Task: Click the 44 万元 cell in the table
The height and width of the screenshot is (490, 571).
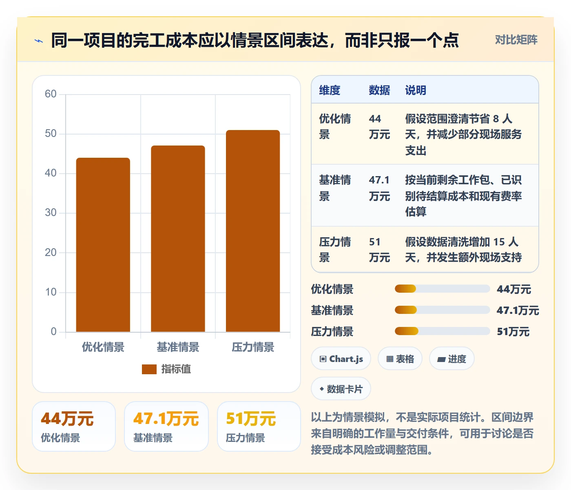Action: click(x=379, y=126)
